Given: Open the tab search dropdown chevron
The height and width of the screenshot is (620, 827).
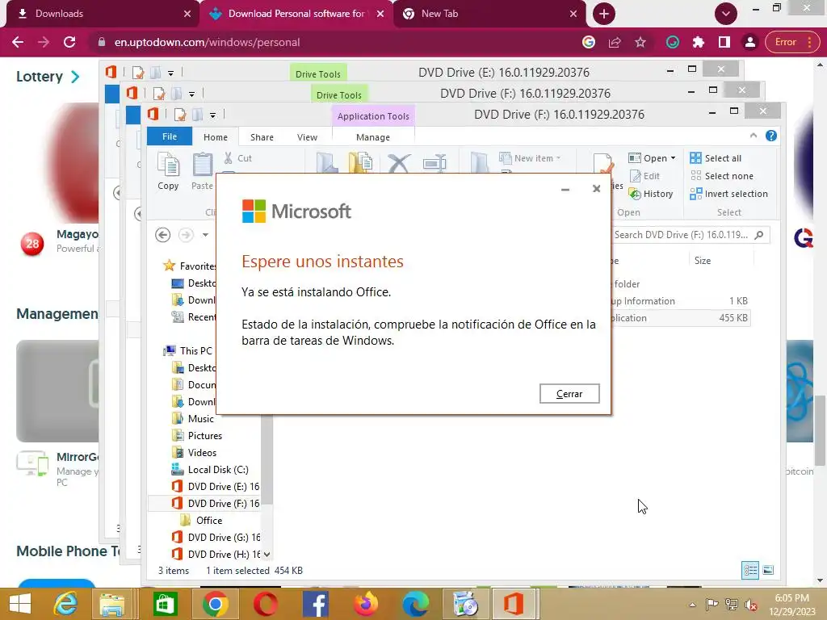Looking at the screenshot, I should 726,14.
